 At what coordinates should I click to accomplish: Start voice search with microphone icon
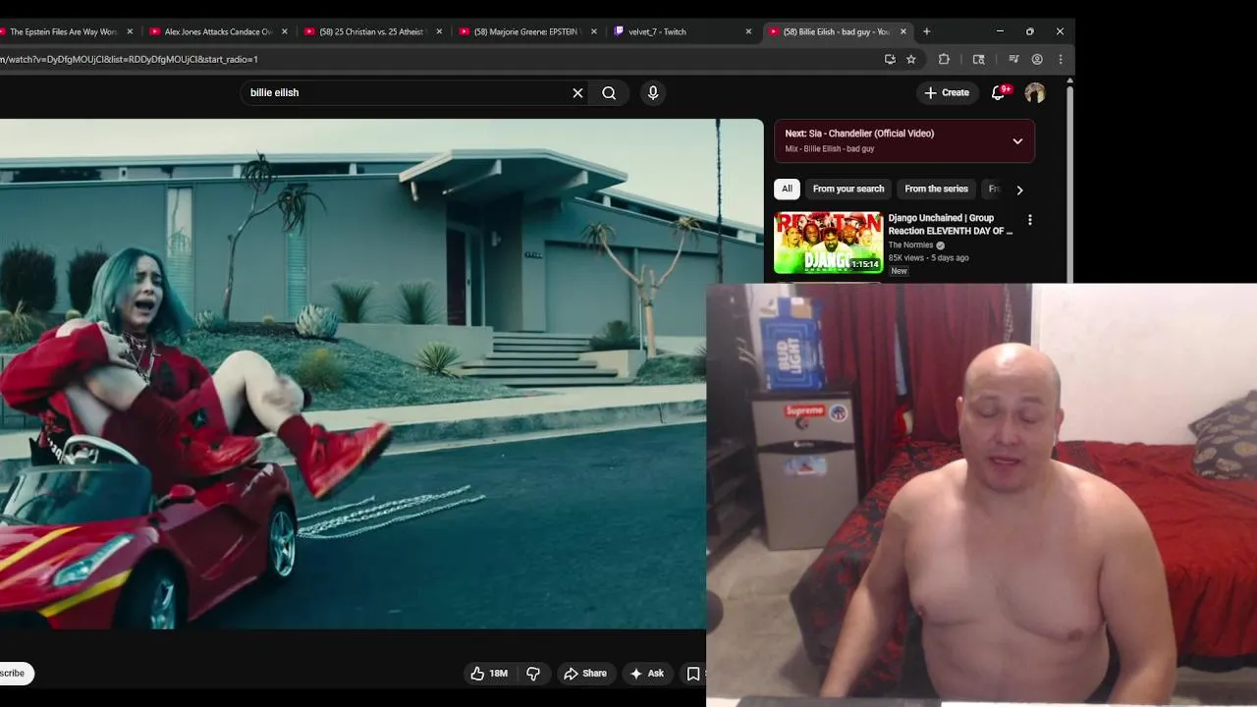653,93
